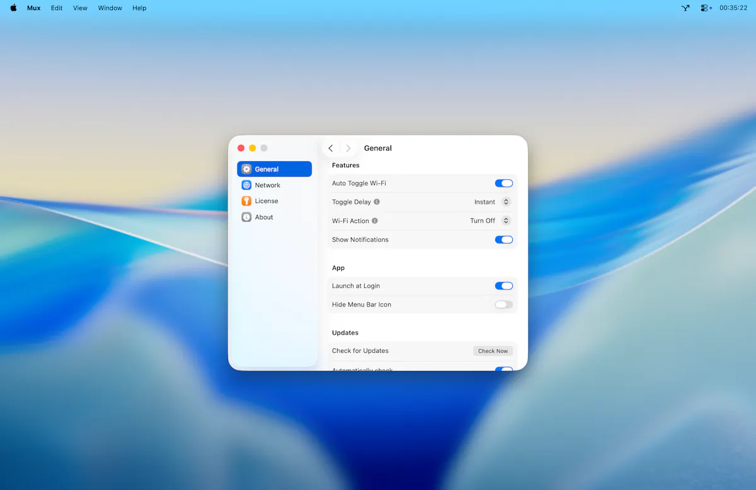Click the About info icon in sidebar
756x490 pixels.
click(246, 217)
